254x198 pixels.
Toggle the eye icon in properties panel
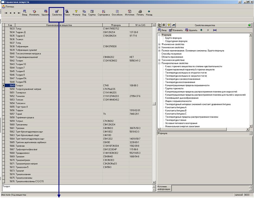[173, 25]
